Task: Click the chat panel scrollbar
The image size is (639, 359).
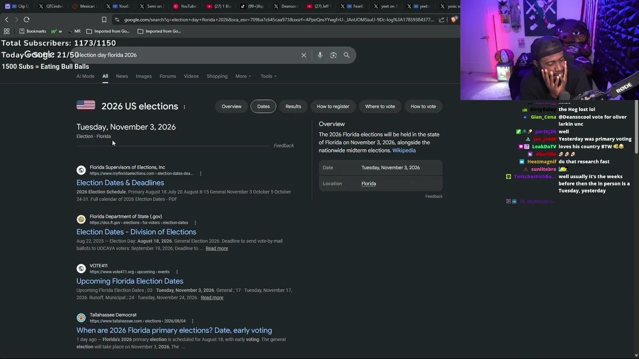Action: pyautogui.click(x=637, y=128)
